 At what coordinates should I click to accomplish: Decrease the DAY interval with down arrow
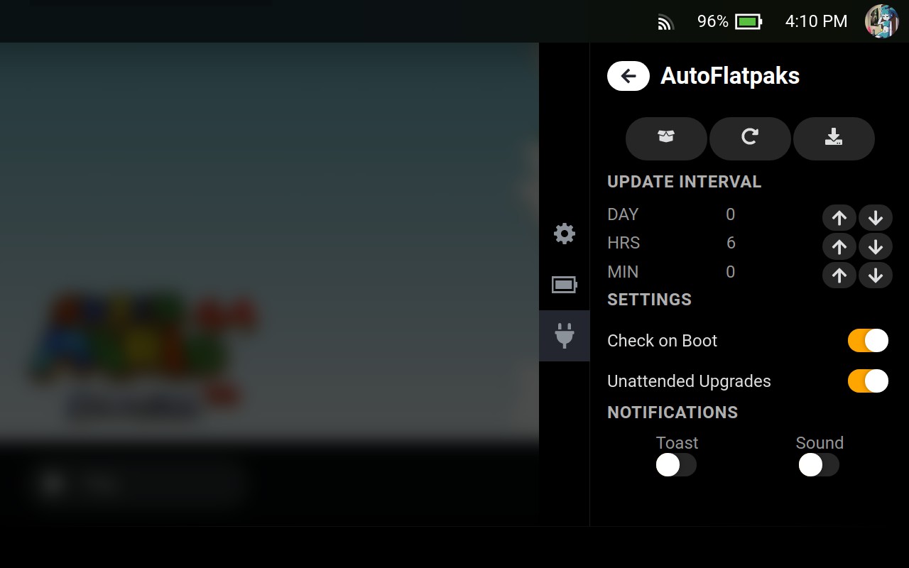(876, 218)
